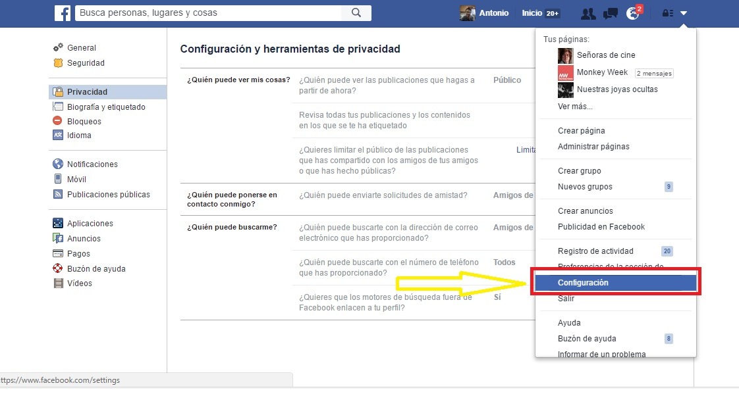Edit who can see future posts row
Viewport: 739px width, 394px height.
(x=414, y=86)
